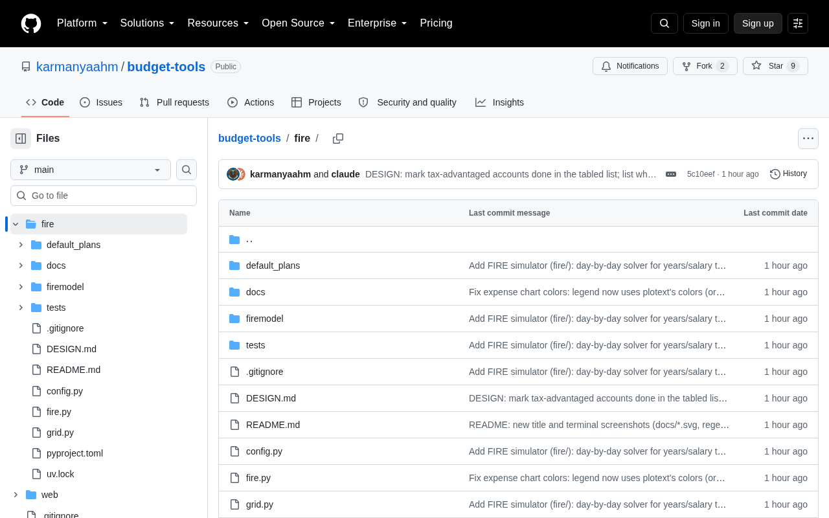Open the Projects tab
Viewport: 829px width, 518px height.
[316, 102]
